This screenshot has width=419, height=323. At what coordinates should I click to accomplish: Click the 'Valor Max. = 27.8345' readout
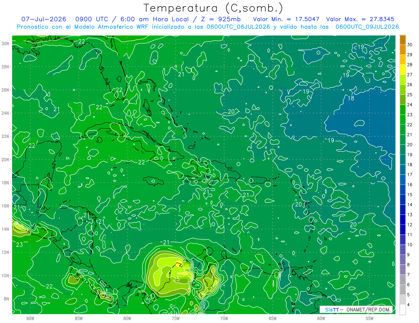pos(360,19)
